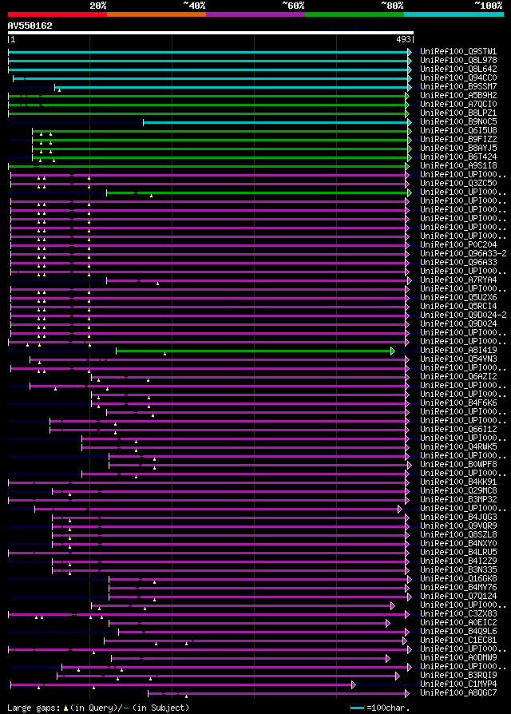
Task: Select the UniRef100_C1EC81 hit label
Action: (x=458, y=641)
